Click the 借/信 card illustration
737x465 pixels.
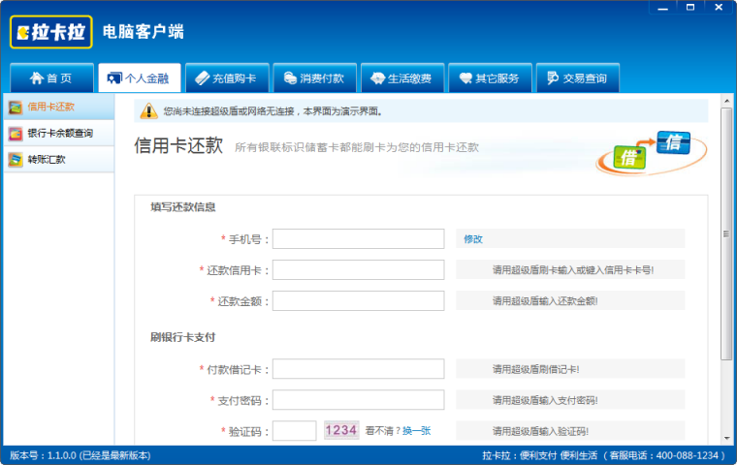pos(650,152)
